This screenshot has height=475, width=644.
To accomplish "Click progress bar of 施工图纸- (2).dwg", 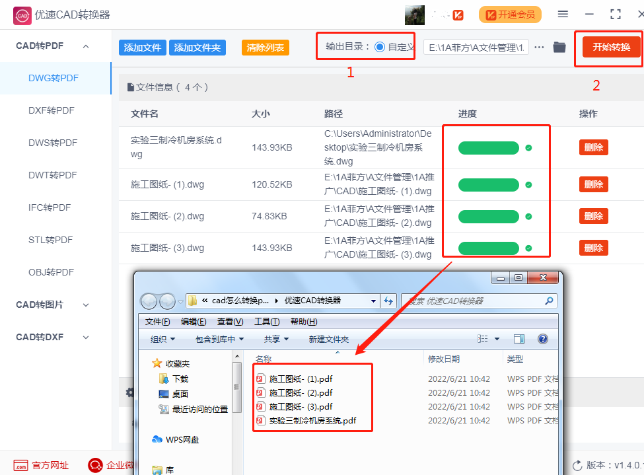I will tap(489, 217).
